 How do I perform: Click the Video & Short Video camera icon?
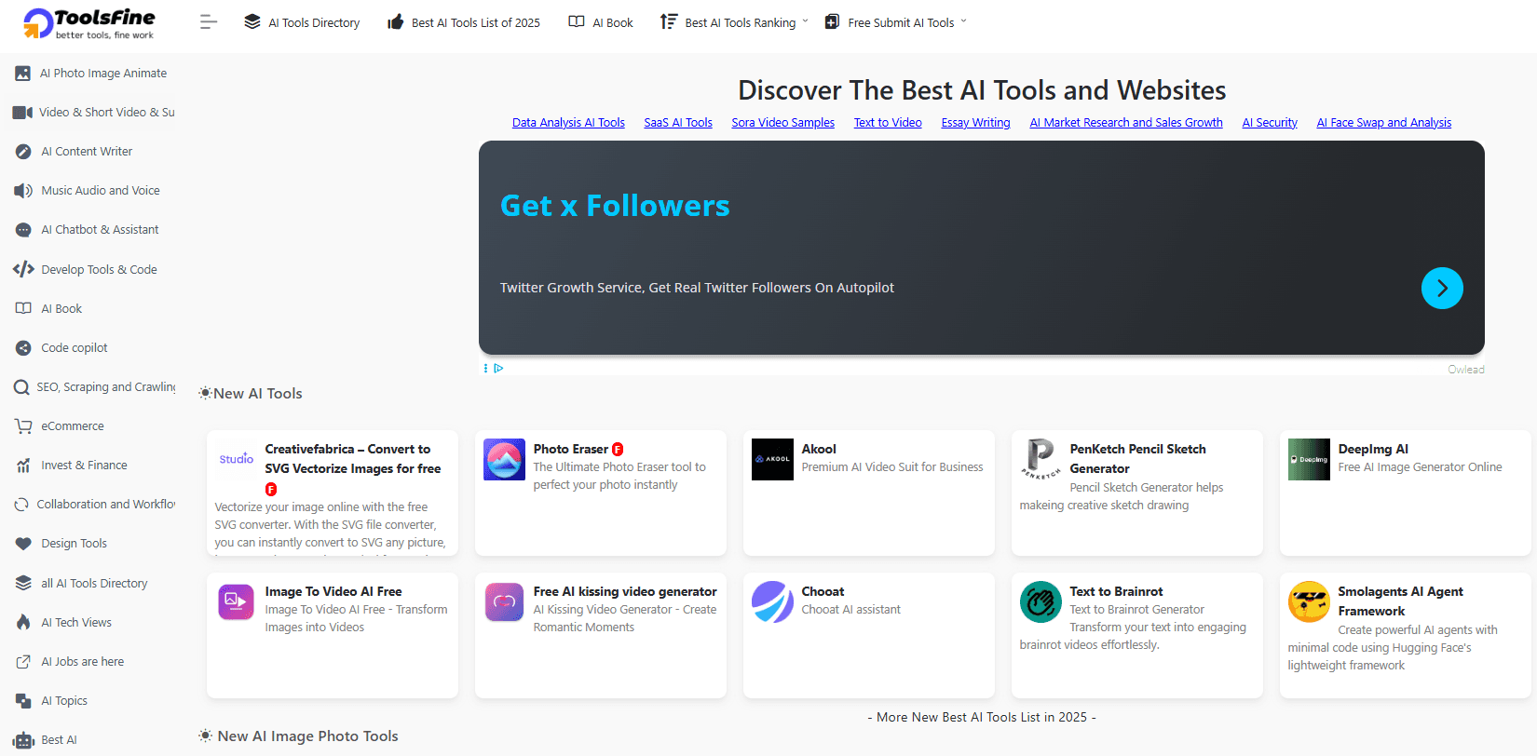click(22, 112)
